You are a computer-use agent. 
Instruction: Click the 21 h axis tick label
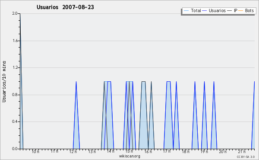[x=242, y=151]
